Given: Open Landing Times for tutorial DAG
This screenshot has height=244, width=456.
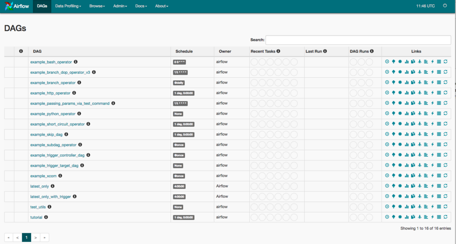Looking at the screenshot, I should pyautogui.click(x=419, y=217).
